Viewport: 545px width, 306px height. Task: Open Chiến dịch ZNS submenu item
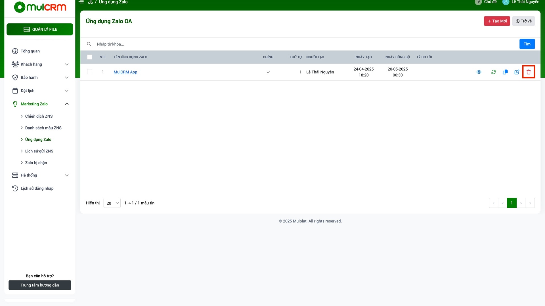39,116
